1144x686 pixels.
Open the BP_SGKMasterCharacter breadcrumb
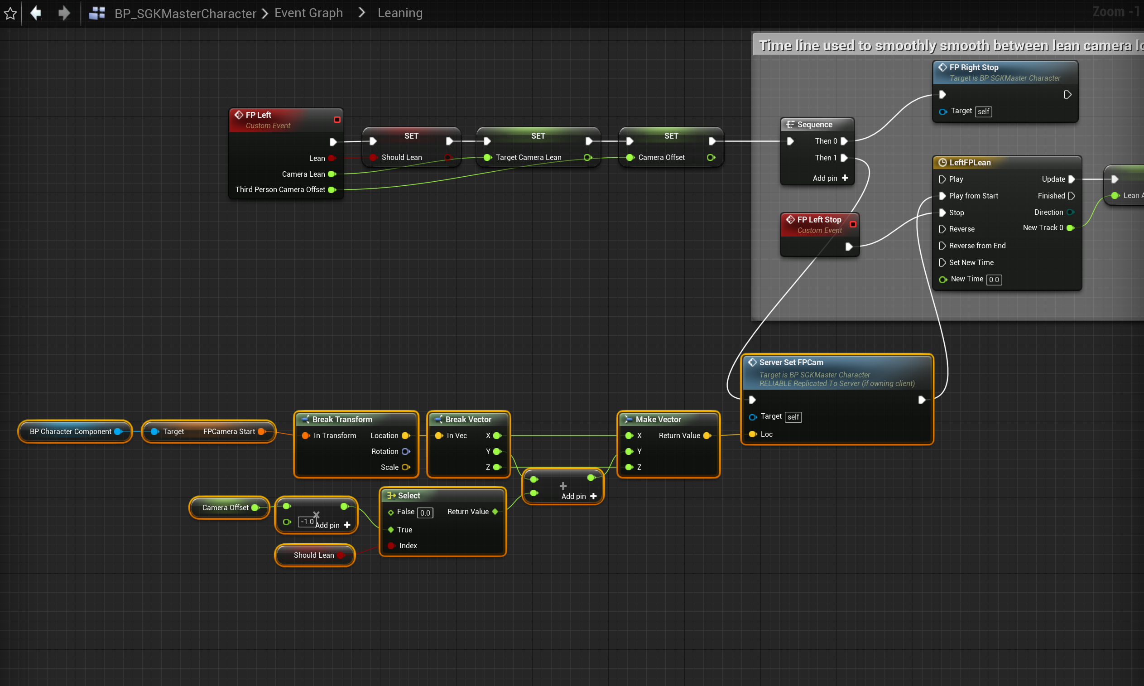185,13
